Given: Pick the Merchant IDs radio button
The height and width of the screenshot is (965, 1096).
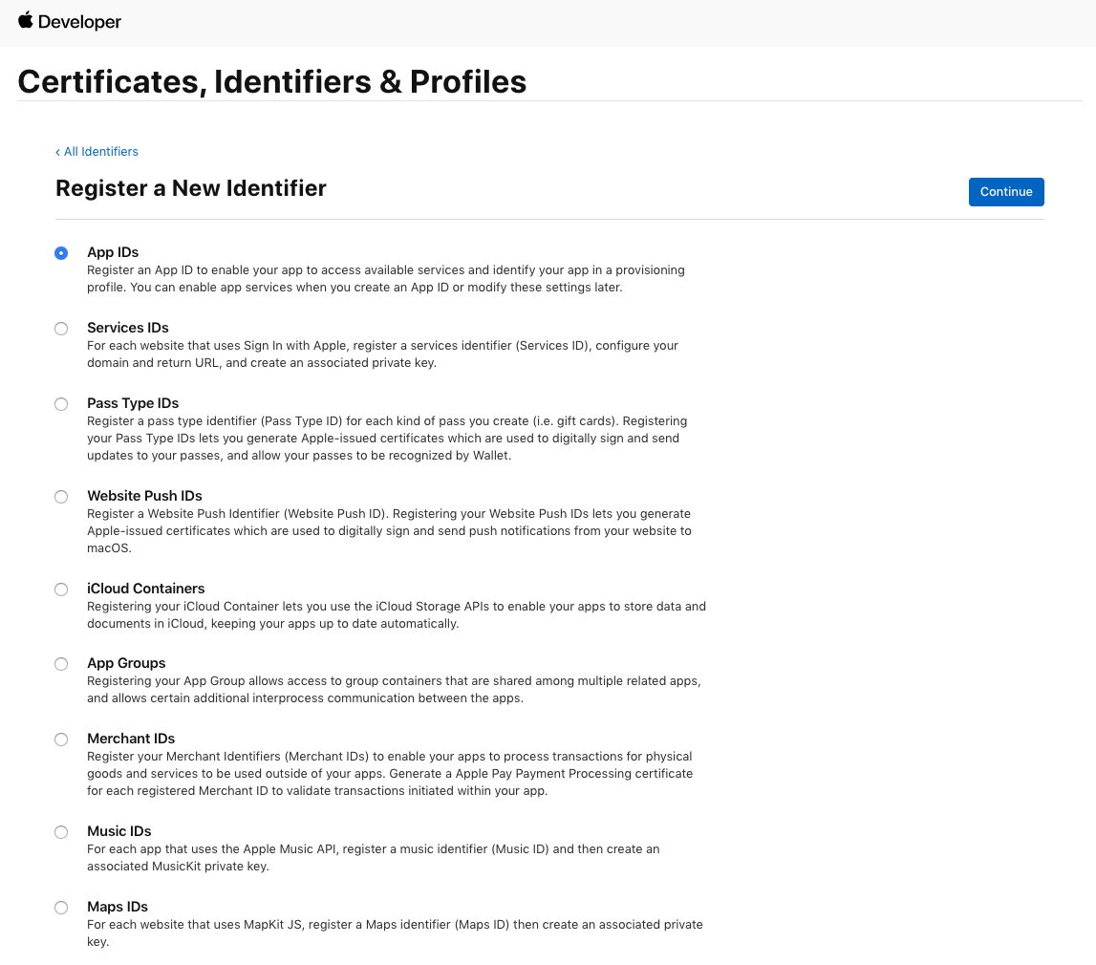Looking at the screenshot, I should pyautogui.click(x=61, y=740).
